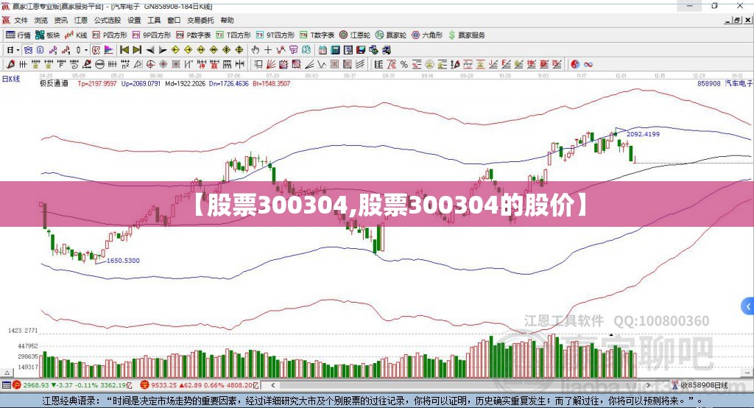Viewport: 754px width, 408px height.
Task: Click horizontal scrollbar right arrow
Action: pos(648,385)
